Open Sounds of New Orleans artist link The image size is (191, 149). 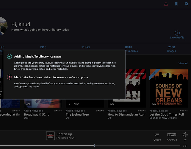point(163,118)
